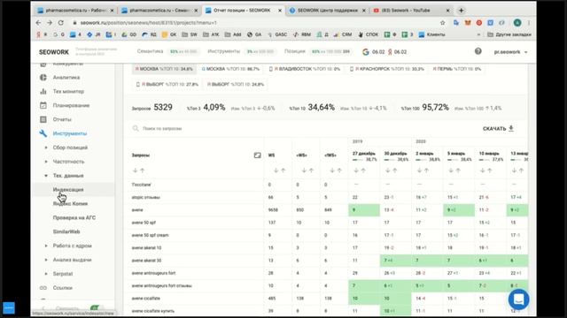Screen dimensions: 567x318
Task: Sort WS column descending
Action: pos(276,170)
